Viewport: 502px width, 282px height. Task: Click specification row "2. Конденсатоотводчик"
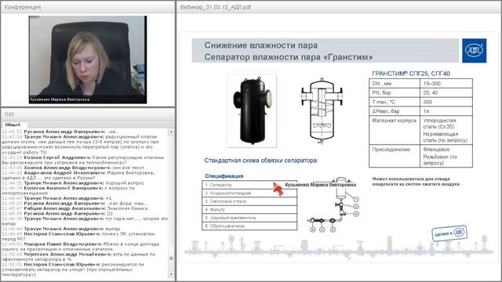pyautogui.click(x=249, y=193)
